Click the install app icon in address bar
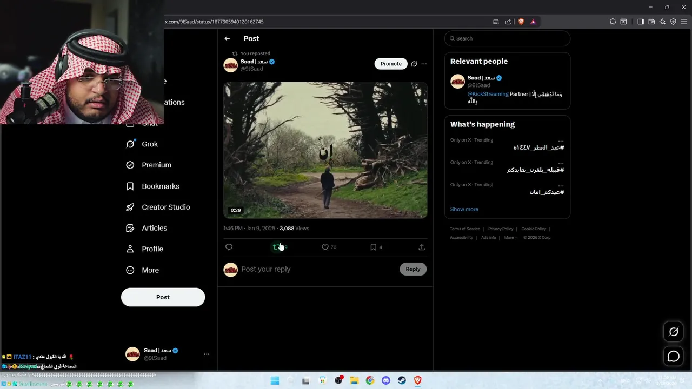692x389 pixels. click(496, 22)
